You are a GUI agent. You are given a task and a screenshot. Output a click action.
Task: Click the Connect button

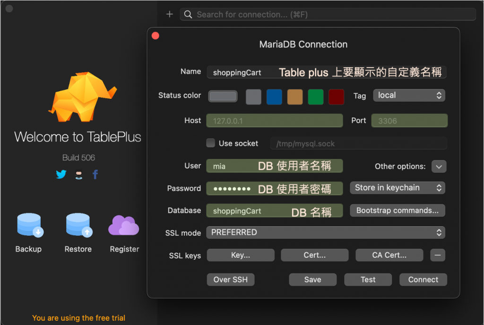click(423, 280)
